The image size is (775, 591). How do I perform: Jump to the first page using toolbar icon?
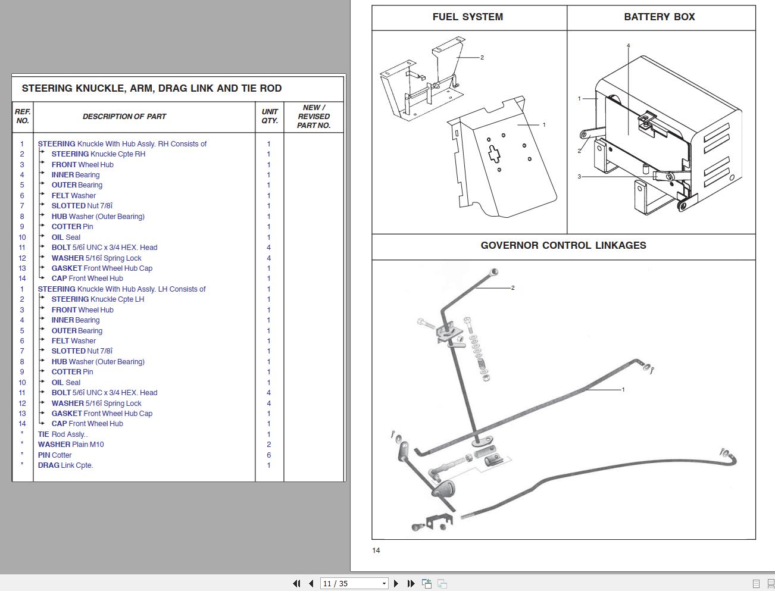[x=296, y=584]
